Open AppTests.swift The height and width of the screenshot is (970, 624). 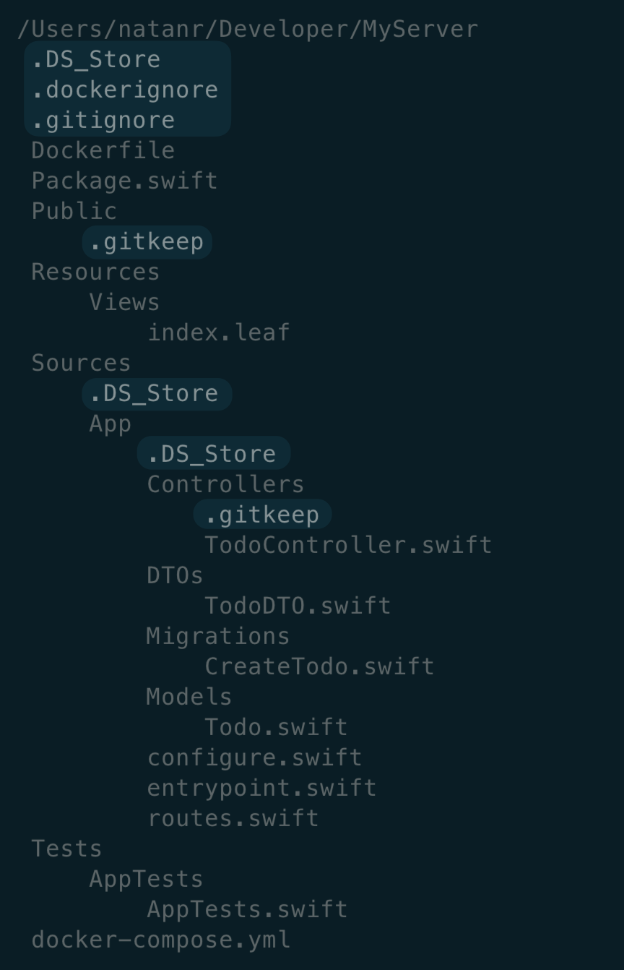pyautogui.click(x=247, y=909)
